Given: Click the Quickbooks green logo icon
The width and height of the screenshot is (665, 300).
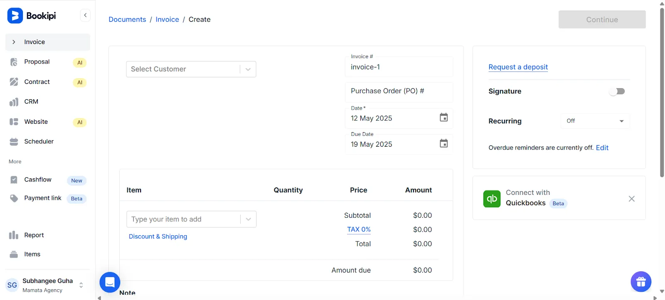Looking at the screenshot, I should click(x=492, y=199).
